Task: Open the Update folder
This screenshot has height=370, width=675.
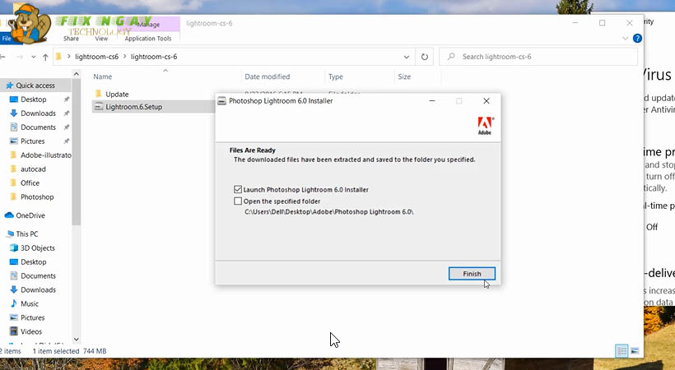Action: pos(117,94)
